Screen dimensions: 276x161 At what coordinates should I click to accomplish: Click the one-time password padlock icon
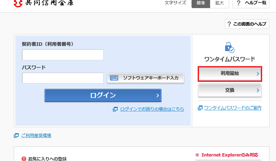(229, 47)
